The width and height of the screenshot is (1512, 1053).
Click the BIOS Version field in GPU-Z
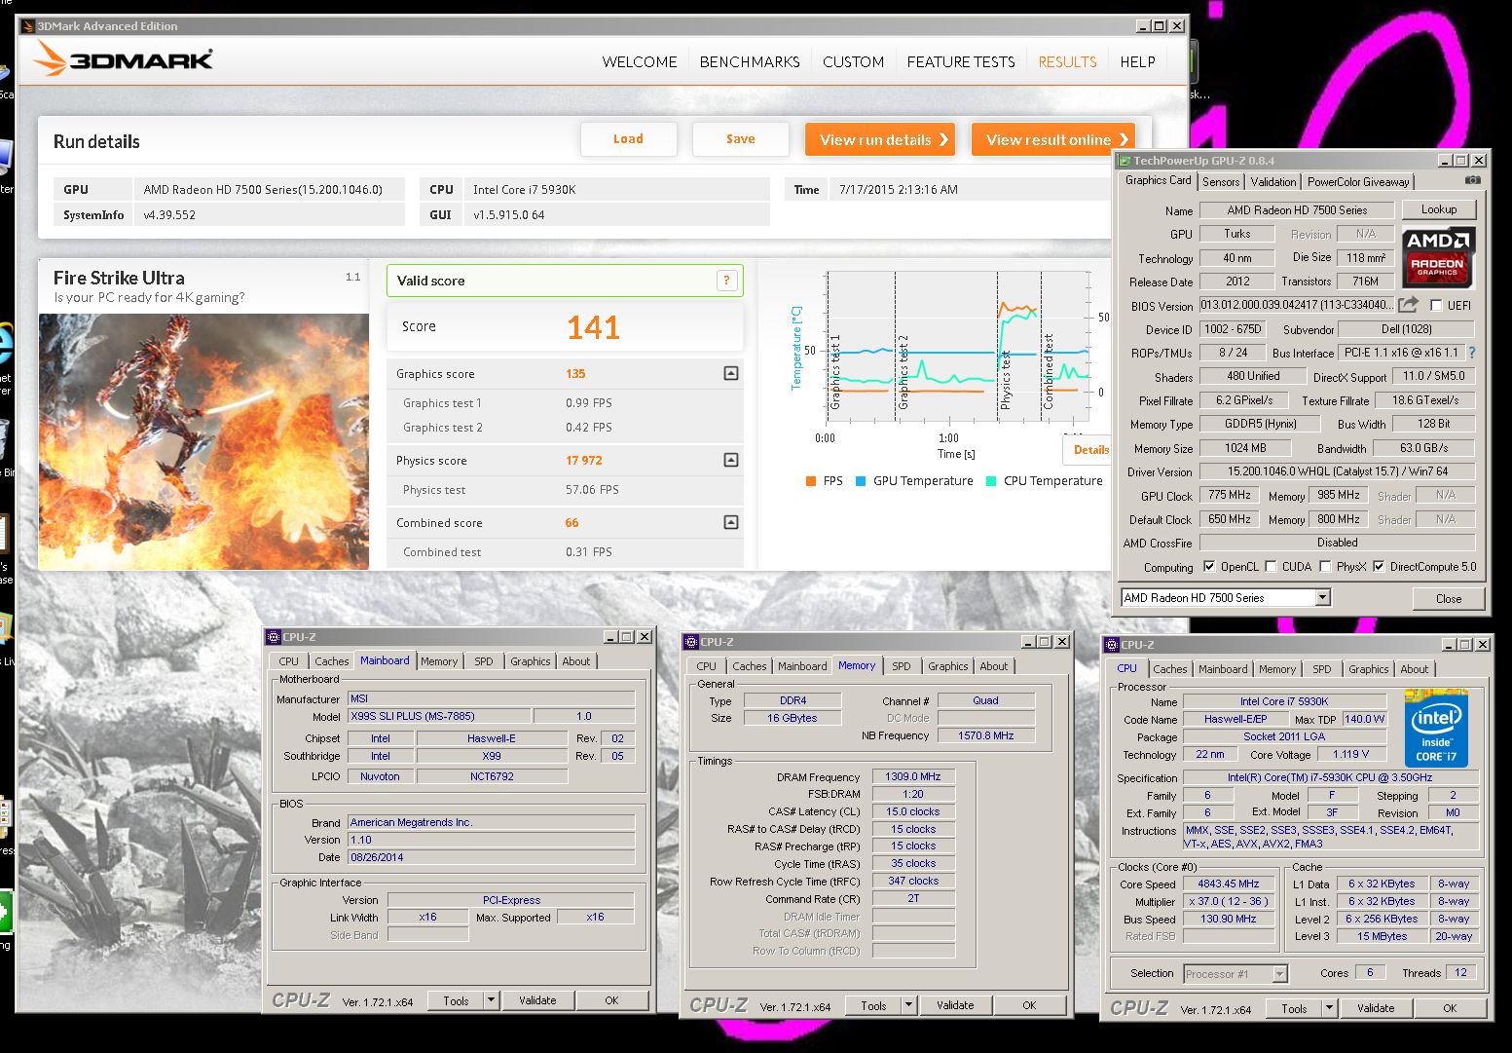pos(1296,305)
